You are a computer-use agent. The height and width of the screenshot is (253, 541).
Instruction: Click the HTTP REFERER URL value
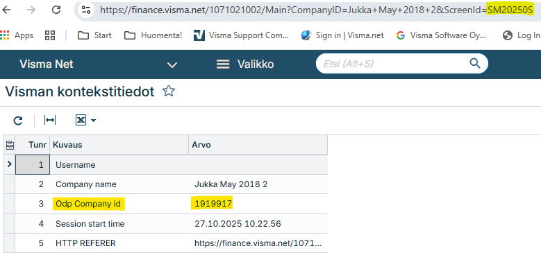tap(258, 243)
